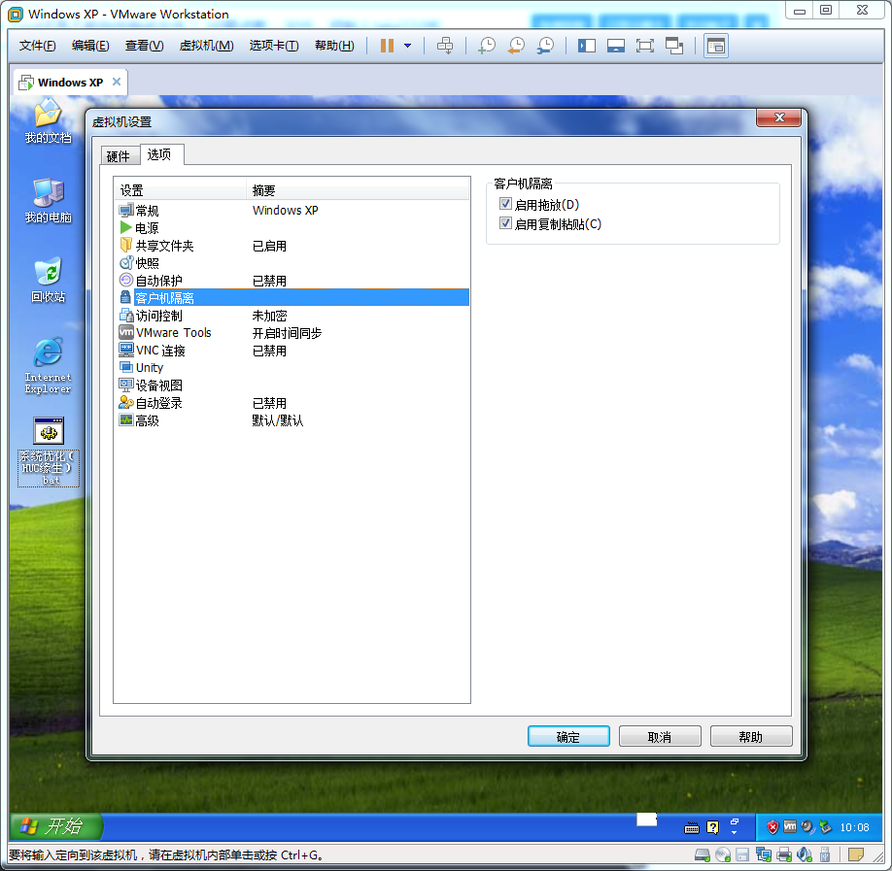Image resolution: width=892 pixels, height=871 pixels.
Task: Click the message log status bar icon
Action: [856, 855]
